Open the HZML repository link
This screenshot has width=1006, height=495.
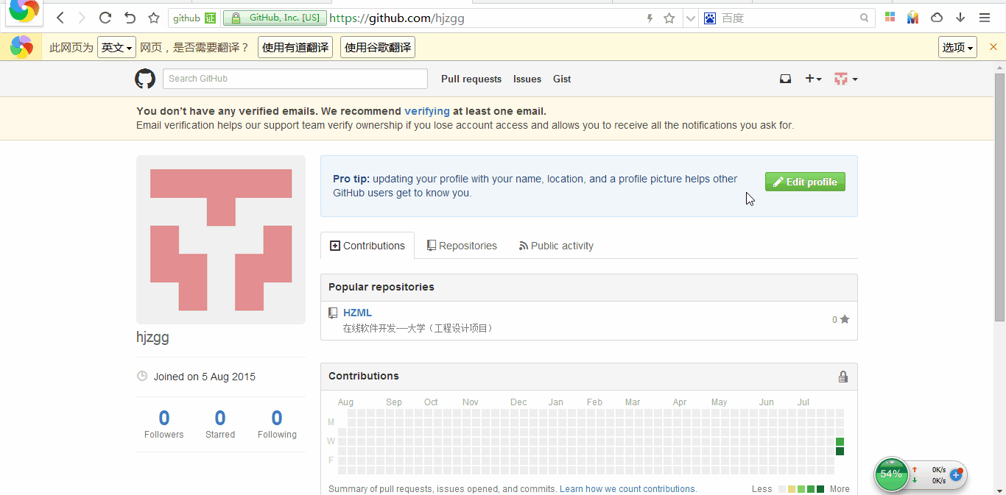pyautogui.click(x=357, y=313)
